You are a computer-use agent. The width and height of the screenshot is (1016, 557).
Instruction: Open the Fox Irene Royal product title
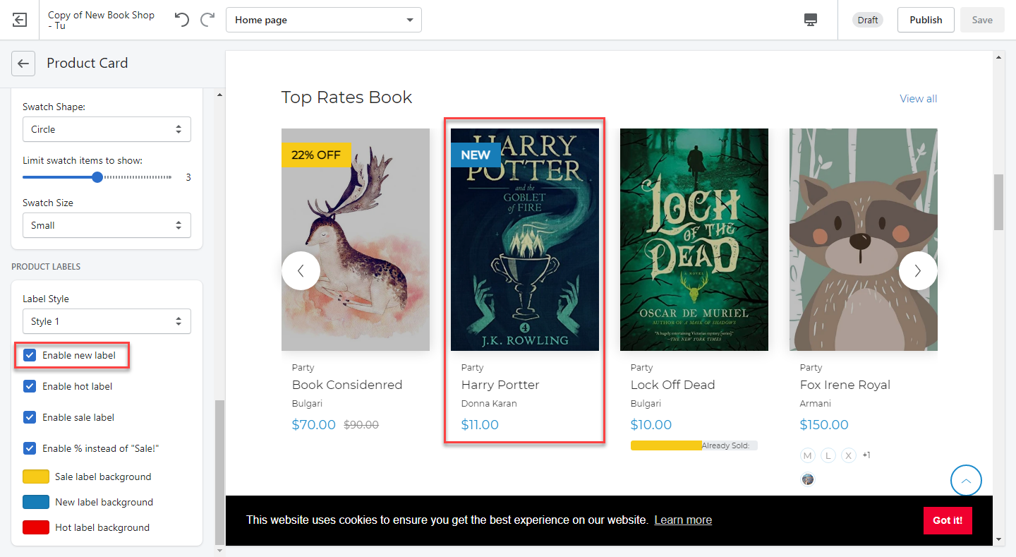pos(845,385)
